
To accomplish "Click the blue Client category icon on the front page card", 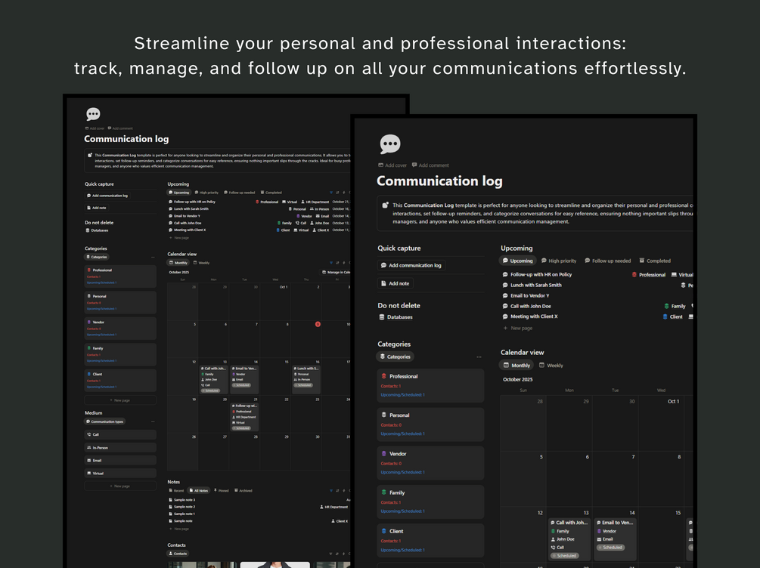I will pyautogui.click(x=384, y=531).
